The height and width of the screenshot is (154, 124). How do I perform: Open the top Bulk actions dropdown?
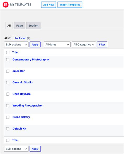tap(16, 45)
